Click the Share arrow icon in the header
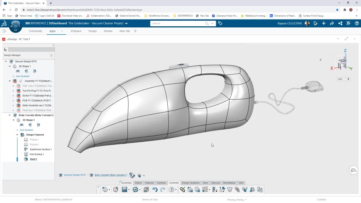The height and width of the screenshot is (203, 361). (332, 23)
